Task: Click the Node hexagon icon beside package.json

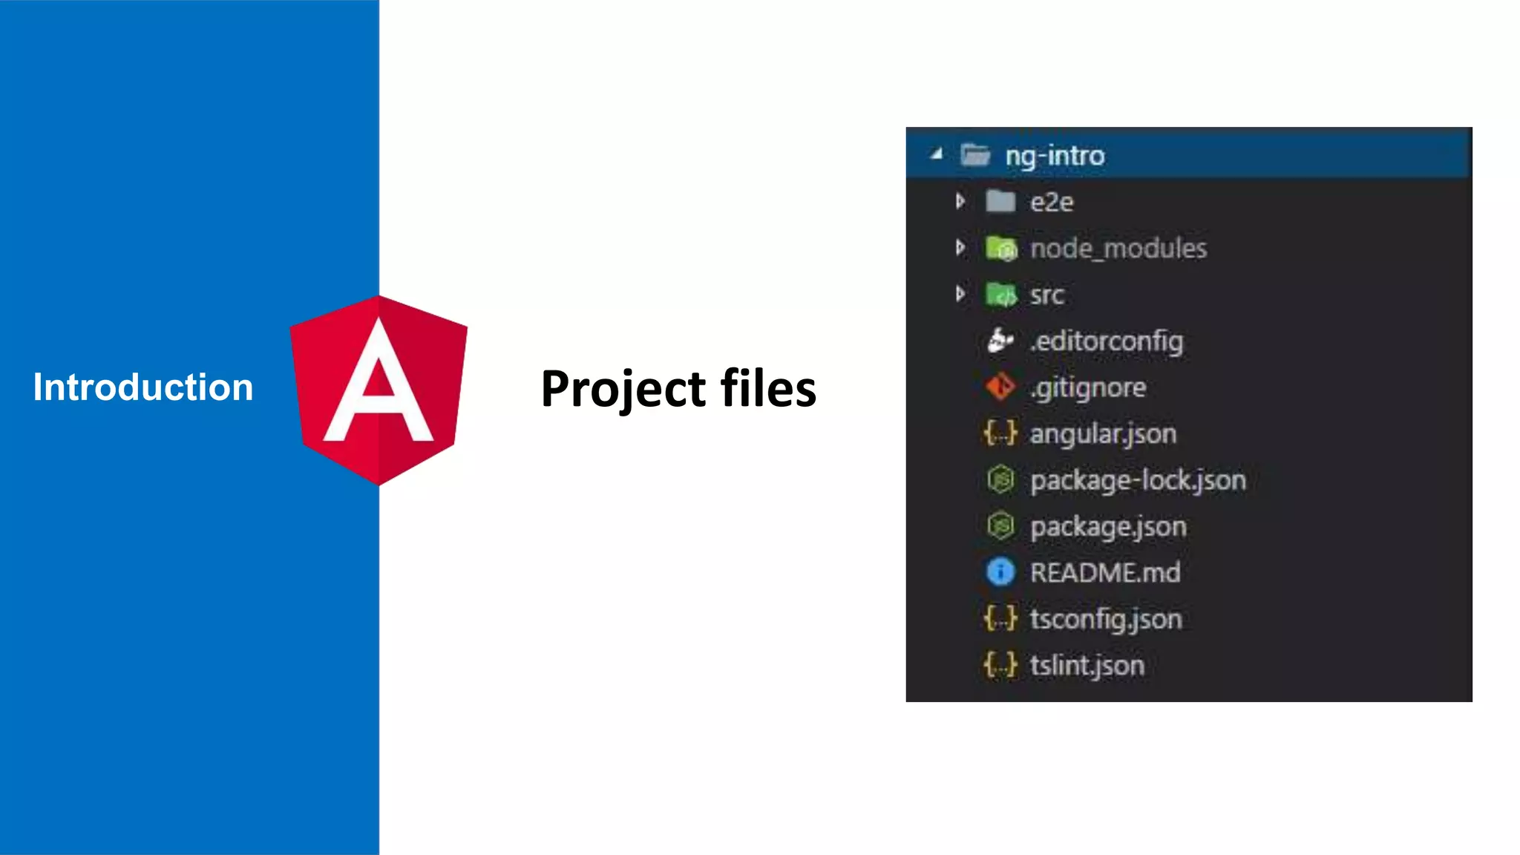Action: point(1000,526)
